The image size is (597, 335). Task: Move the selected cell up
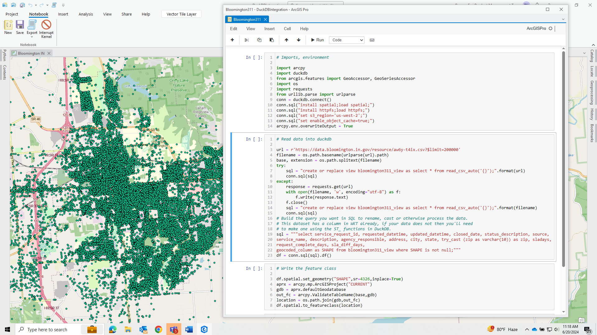click(286, 40)
